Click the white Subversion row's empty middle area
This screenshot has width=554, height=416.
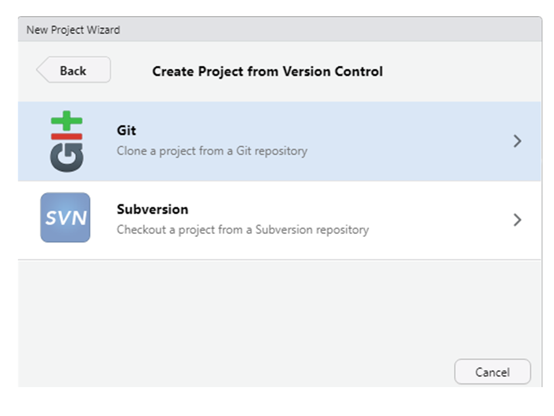tap(438, 220)
